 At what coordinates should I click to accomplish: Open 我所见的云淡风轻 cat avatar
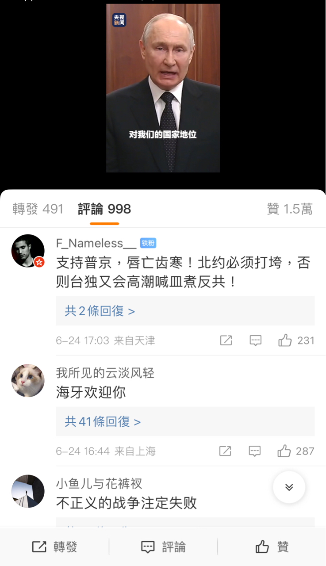[x=28, y=381]
